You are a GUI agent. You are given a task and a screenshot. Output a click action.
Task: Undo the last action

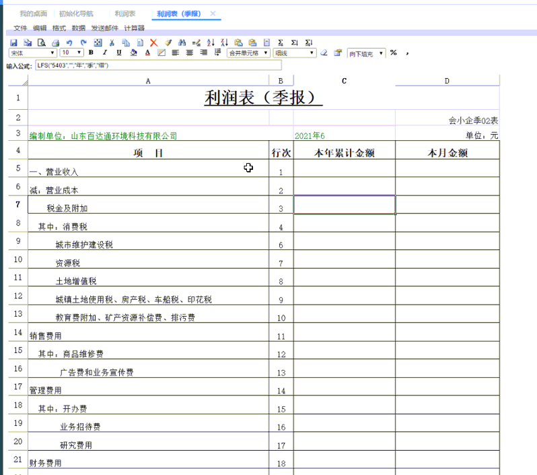[x=69, y=42]
